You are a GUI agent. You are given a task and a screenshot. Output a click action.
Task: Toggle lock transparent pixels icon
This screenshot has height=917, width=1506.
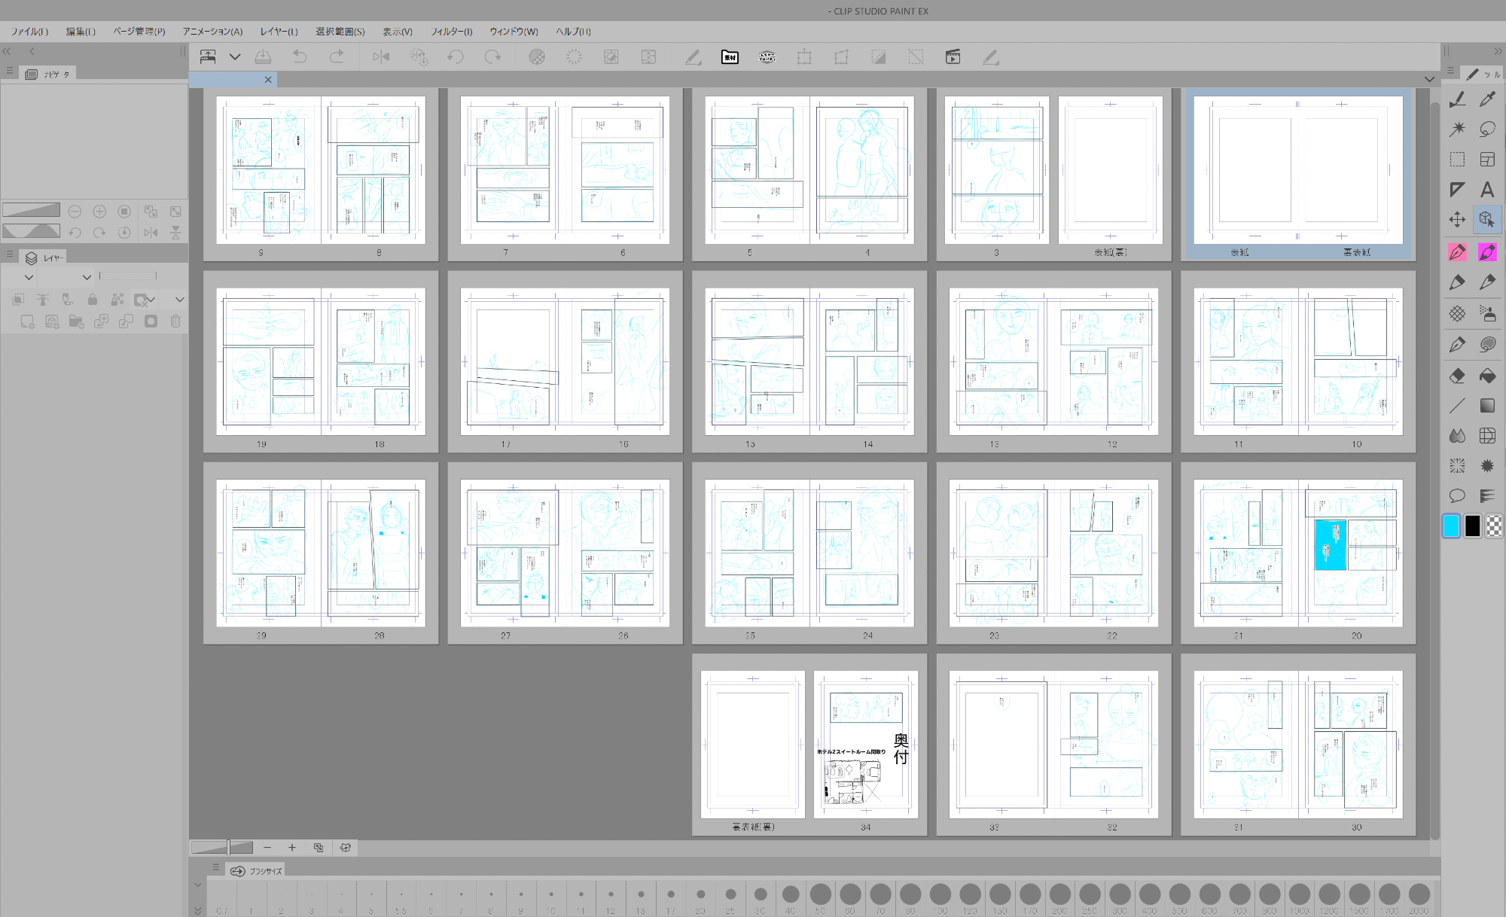point(117,300)
